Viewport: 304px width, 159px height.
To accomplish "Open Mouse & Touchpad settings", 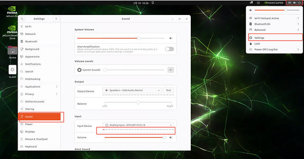I will 39,139.
